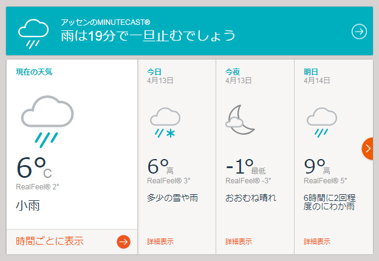This screenshot has width=379, height=261.
Task: Select the 今夜 forecast heading
Action: point(233,72)
